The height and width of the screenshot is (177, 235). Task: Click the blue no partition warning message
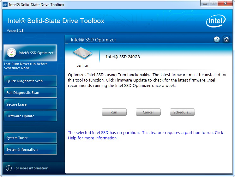pos(146,135)
